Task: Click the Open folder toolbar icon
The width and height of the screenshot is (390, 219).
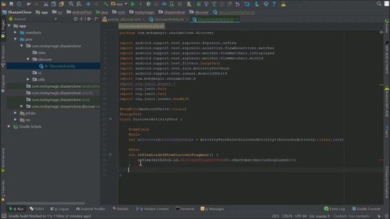Action: pos(4,4)
